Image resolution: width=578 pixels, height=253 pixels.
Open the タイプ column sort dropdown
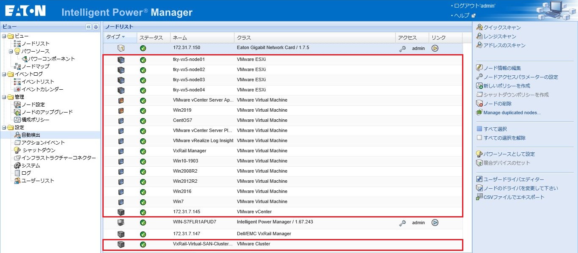coord(123,37)
